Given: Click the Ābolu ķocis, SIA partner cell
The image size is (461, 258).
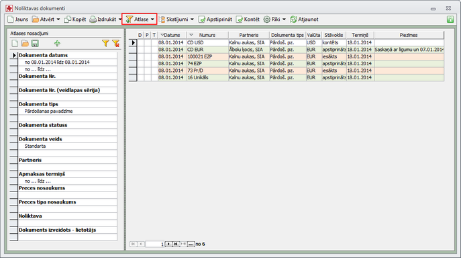Looking at the screenshot, I should 249,50.
